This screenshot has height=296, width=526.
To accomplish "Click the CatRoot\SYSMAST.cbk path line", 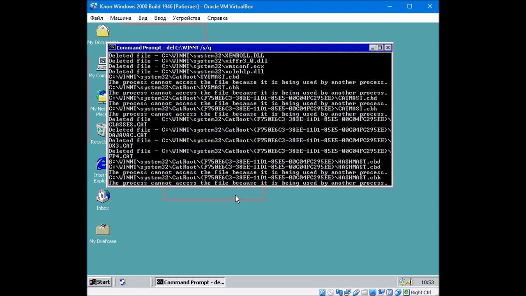I will click(174, 88).
